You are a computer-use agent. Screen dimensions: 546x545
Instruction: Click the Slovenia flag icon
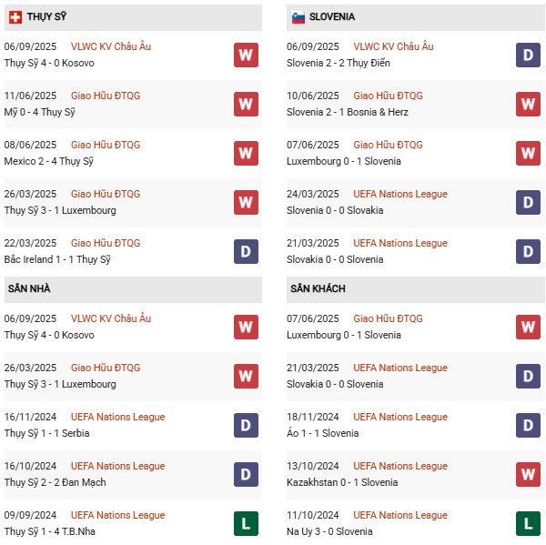click(298, 17)
